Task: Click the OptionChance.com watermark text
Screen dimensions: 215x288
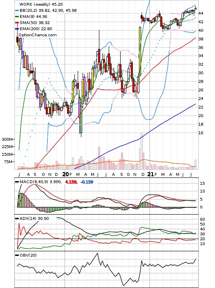Action: click(x=38, y=35)
